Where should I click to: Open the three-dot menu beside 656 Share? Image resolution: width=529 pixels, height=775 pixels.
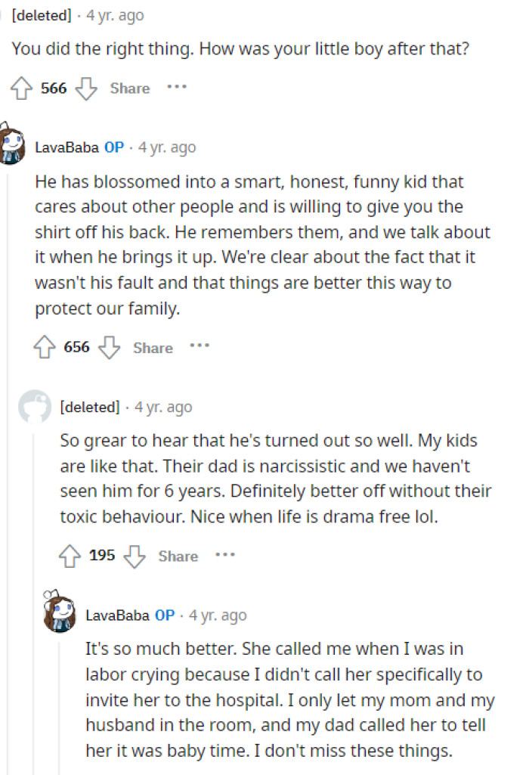click(x=200, y=346)
